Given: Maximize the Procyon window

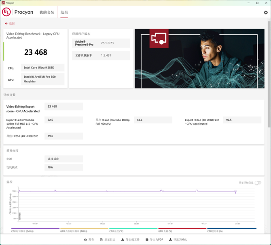Looking at the screenshot, I should click(x=258, y=3).
